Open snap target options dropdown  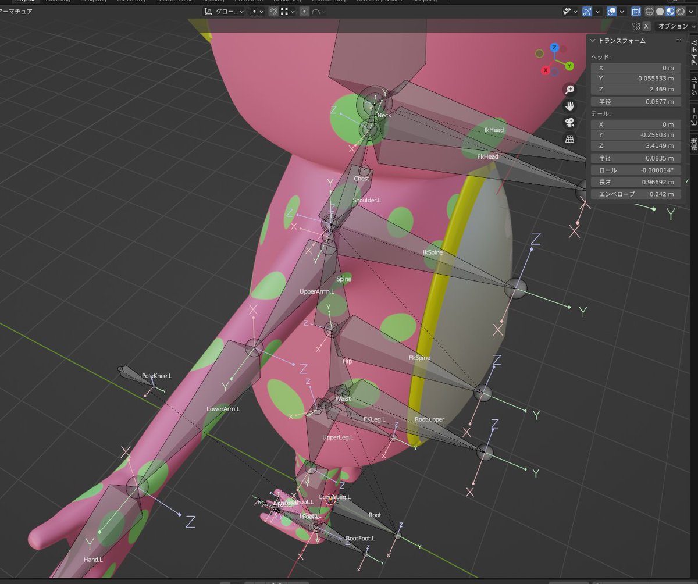(x=288, y=12)
